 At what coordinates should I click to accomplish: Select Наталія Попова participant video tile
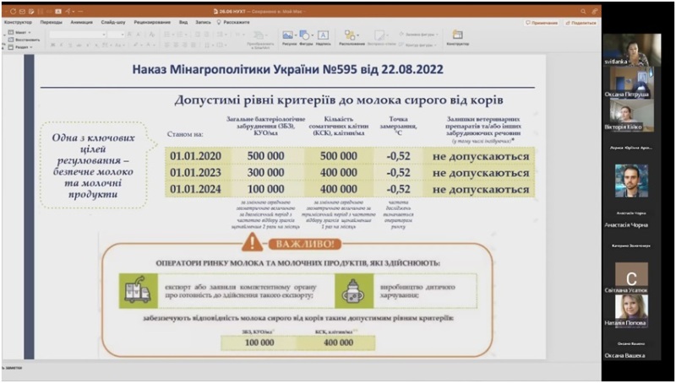point(631,311)
